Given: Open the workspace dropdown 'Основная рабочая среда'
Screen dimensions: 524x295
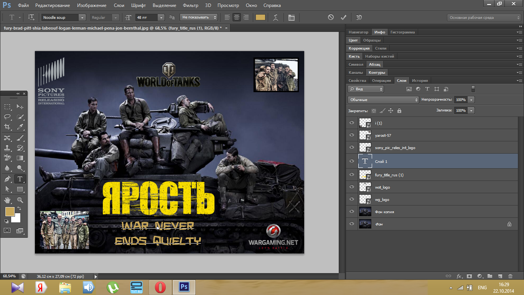Looking at the screenshot, I should [x=484, y=17].
